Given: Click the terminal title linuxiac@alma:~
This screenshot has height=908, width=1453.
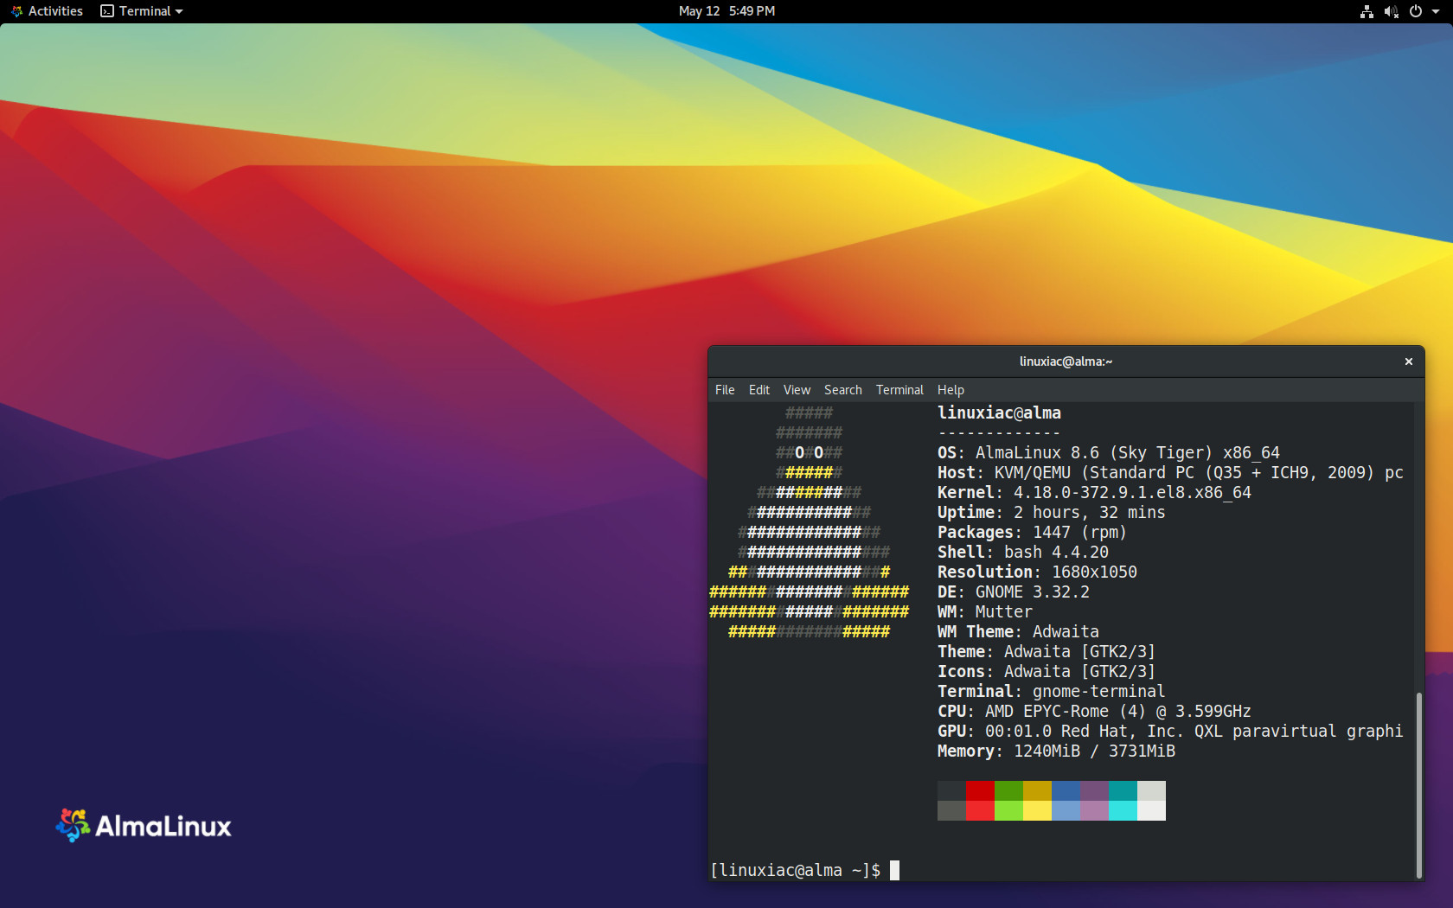Looking at the screenshot, I should tap(1066, 361).
